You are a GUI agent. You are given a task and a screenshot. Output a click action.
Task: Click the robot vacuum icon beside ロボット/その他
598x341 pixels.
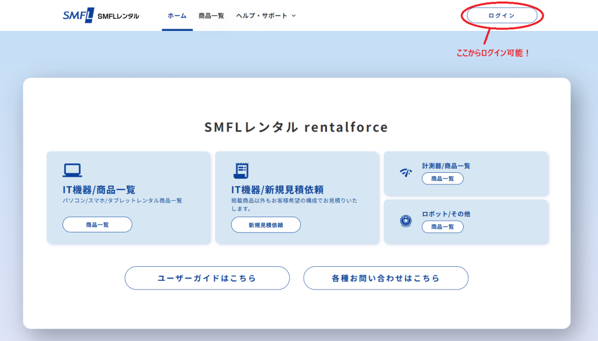[x=406, y=221]
